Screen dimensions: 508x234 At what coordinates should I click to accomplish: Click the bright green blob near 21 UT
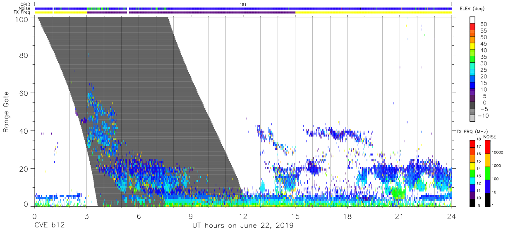[398, 193]
